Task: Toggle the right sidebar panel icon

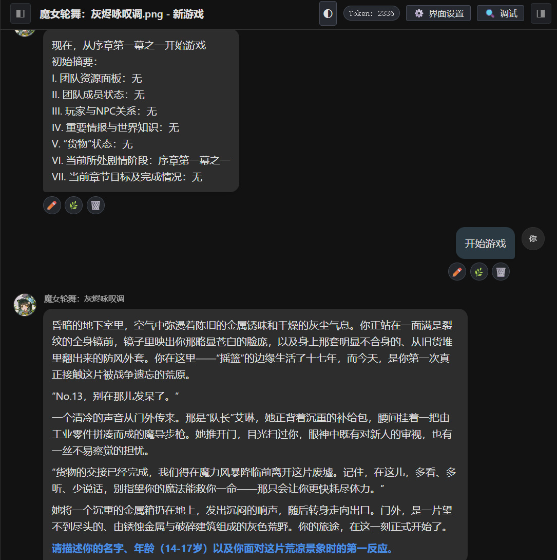Action: [541, 13]
